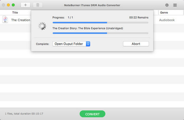Click the 00:22 Remains text
The height and width of the screenshot is (120, 184).
[x=139, y=17]
